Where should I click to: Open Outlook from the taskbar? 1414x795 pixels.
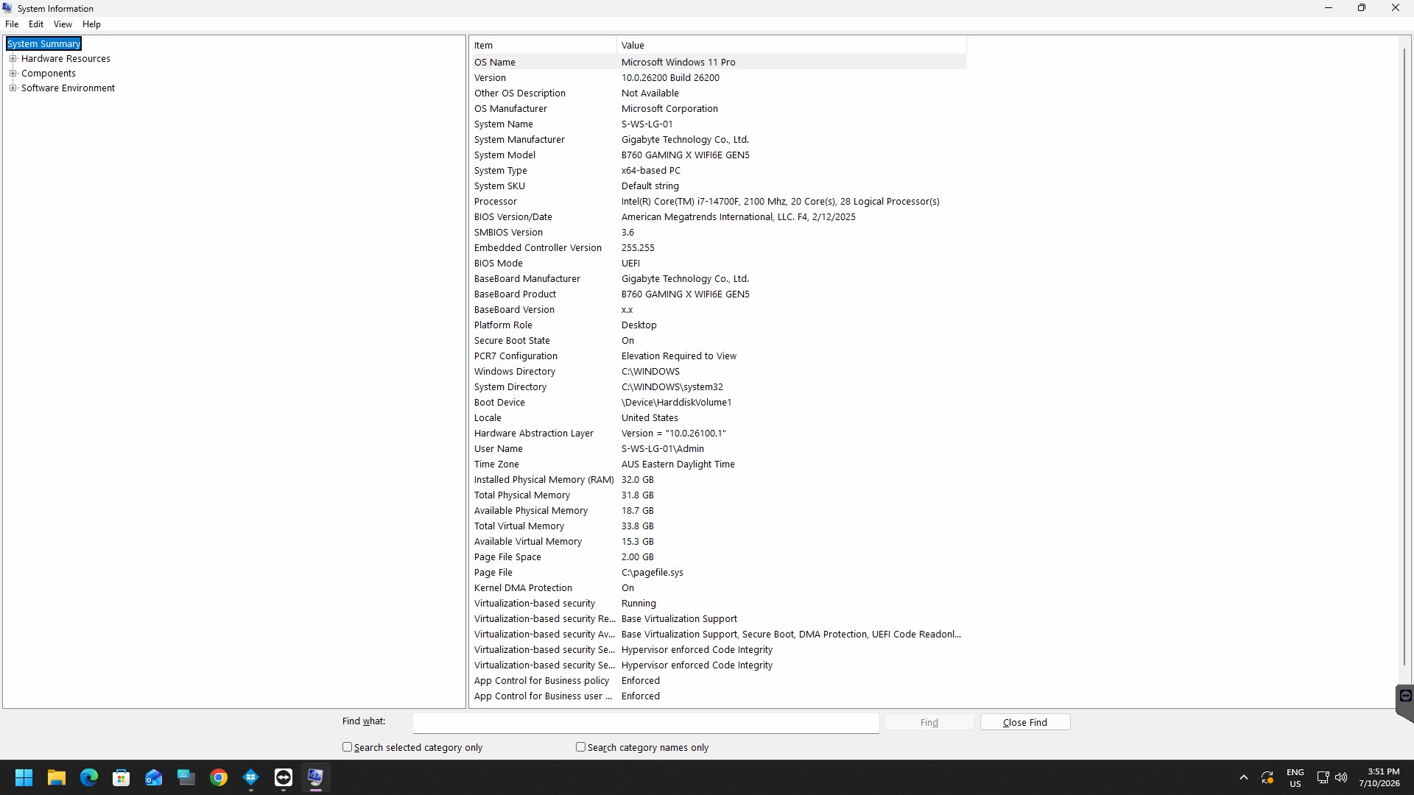coord(154,777)
